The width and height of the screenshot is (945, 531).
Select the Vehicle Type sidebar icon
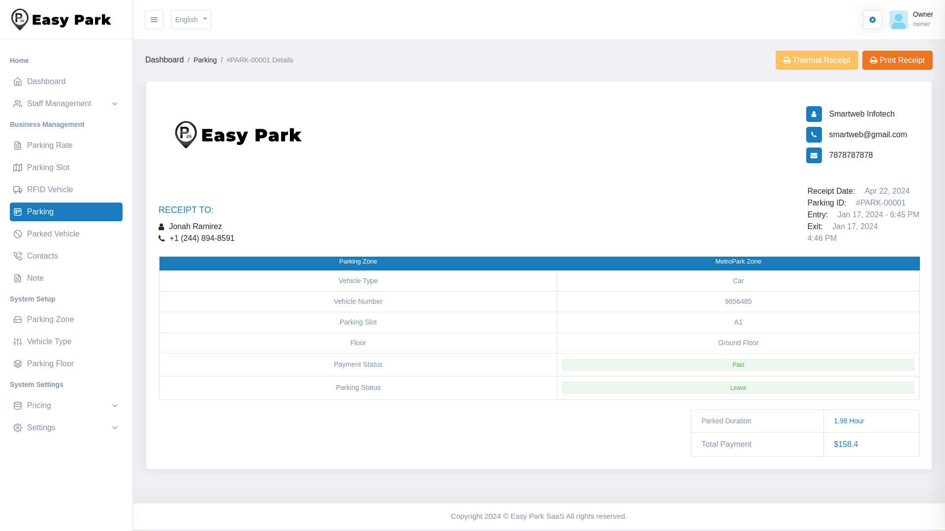click(18, 342)
